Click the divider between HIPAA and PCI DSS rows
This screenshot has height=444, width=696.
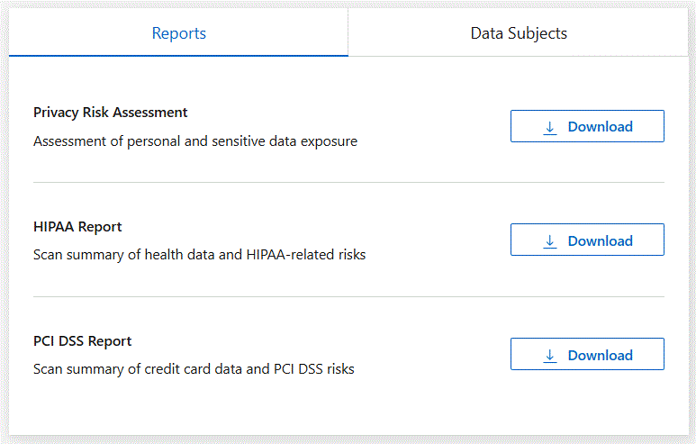(348, 297)
